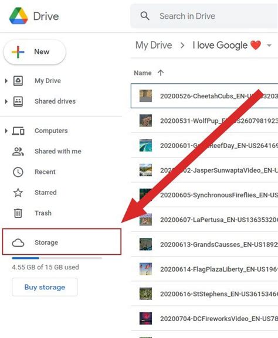This screenshot has width=278, height=338.
Task: Click the search magnifier icon
Action: [x=145, y=16]
